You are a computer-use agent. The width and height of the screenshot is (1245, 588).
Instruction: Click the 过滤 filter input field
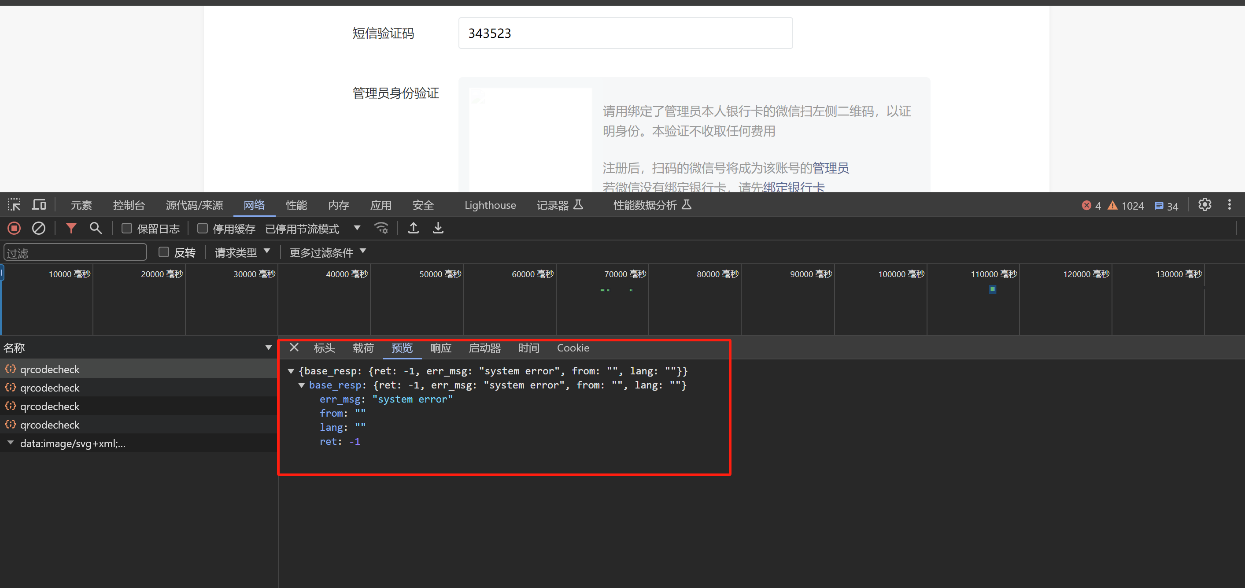pos(75,252)
